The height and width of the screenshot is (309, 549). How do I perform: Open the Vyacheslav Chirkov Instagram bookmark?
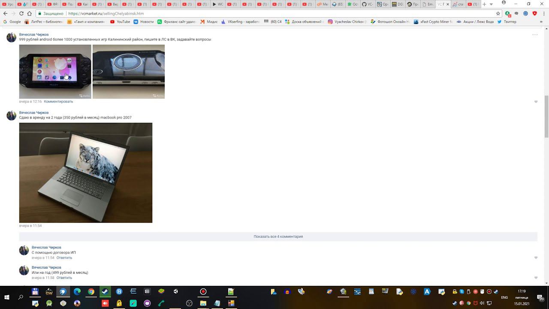[347, 21]
